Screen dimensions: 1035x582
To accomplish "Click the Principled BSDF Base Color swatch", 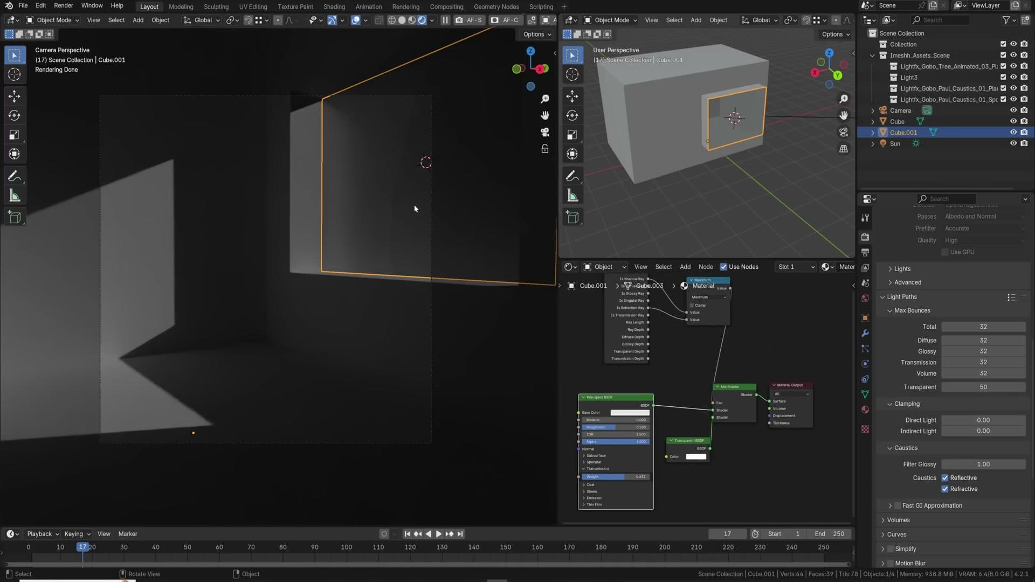I will [630, 413].
